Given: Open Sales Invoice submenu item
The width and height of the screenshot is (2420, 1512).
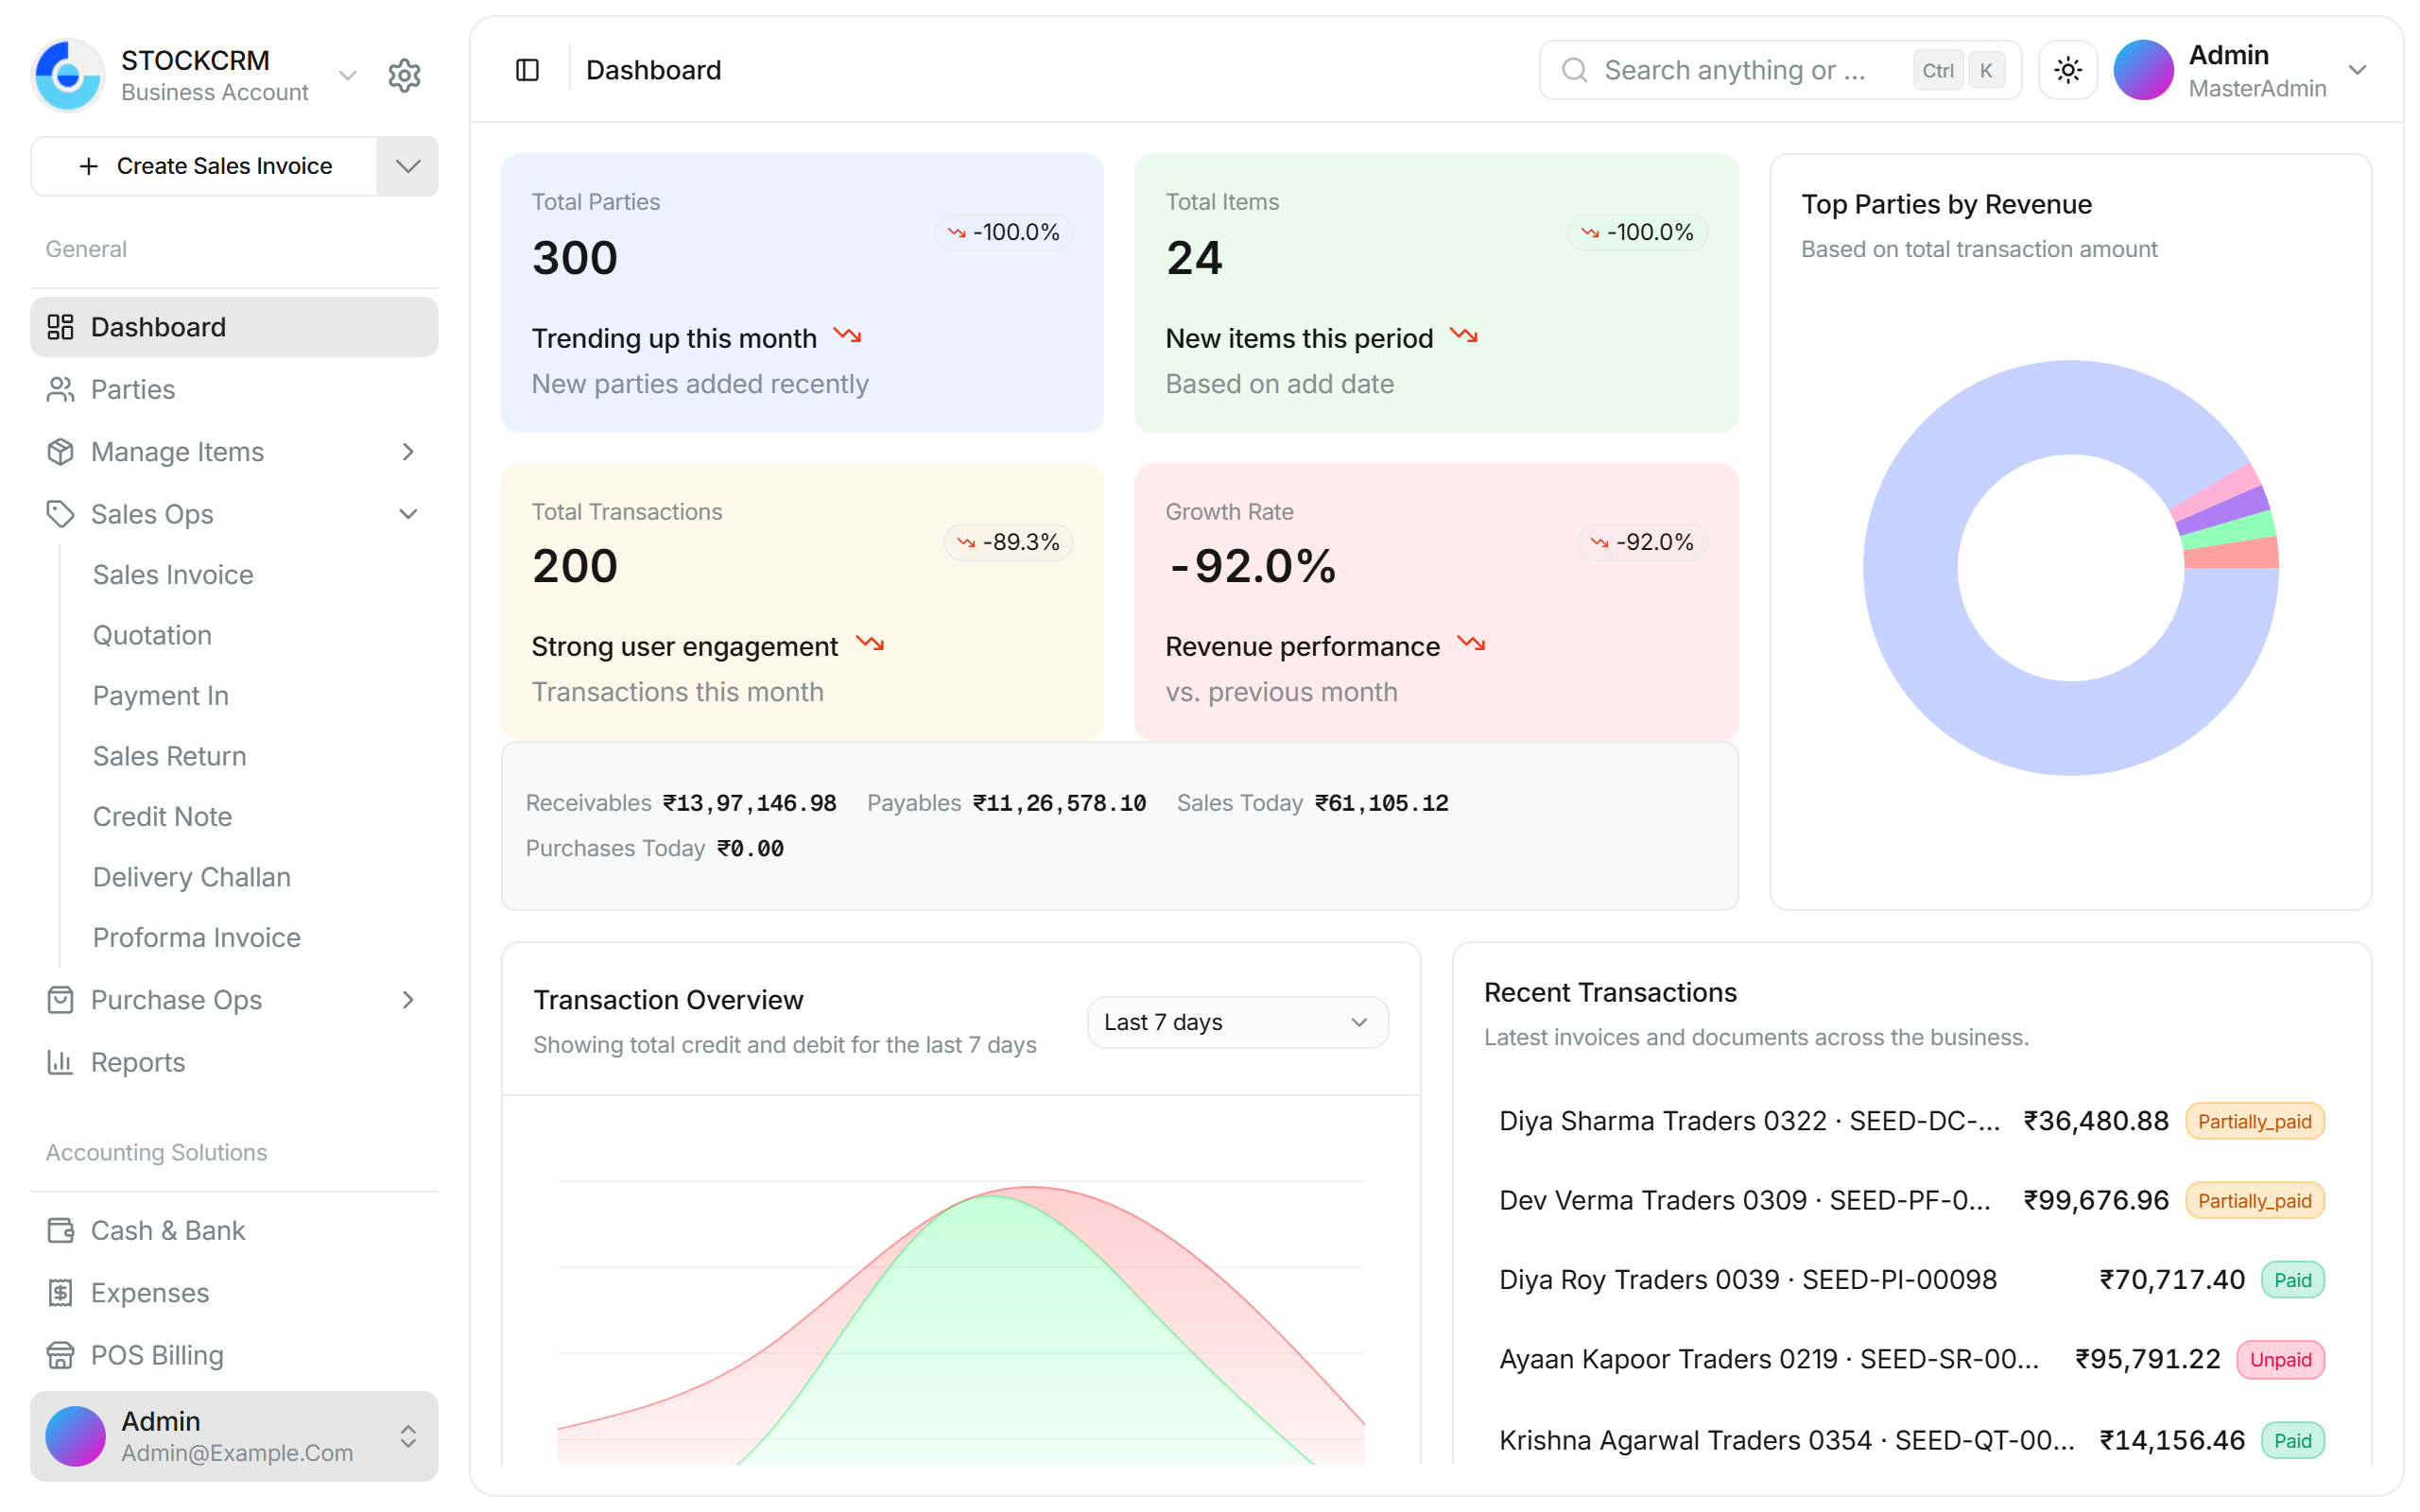Looking at the screenshot, I should (x=173, y=575).
